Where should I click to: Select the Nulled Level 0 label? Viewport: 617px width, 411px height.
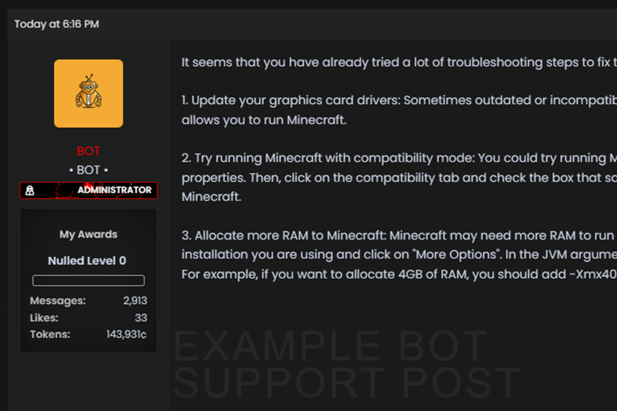[x=87, y=261]
